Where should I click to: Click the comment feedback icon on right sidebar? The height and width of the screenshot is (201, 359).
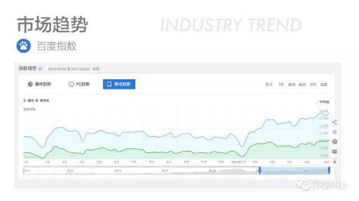click(334, 151)
